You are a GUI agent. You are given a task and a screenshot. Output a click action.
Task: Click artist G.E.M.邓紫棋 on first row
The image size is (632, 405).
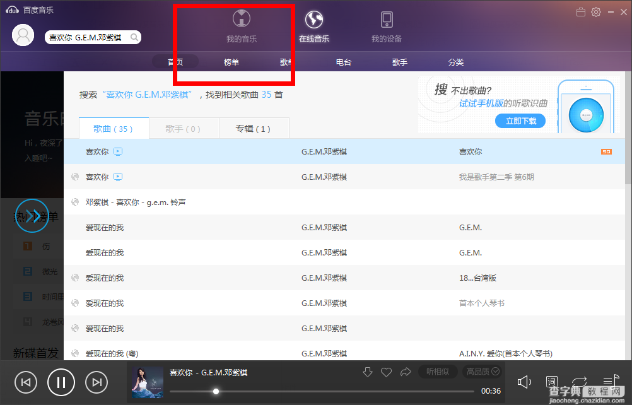pos(324,152)
